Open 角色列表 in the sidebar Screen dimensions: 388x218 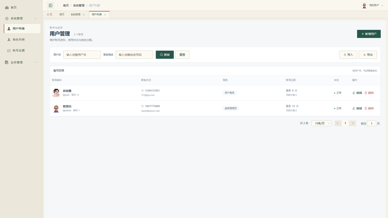22,40
